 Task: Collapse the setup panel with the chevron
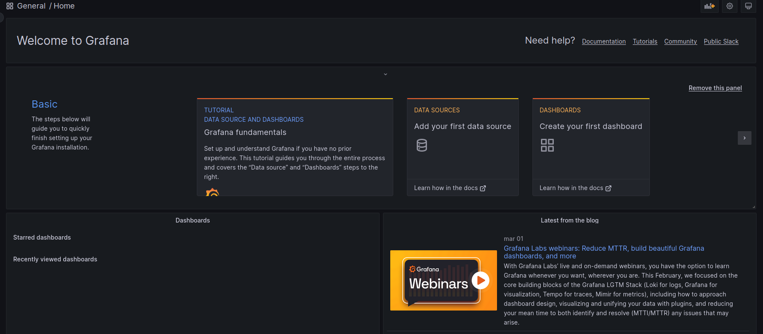tap(386, 74)
